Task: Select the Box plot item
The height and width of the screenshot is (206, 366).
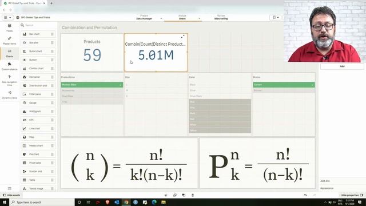Action: click(38, 43)
